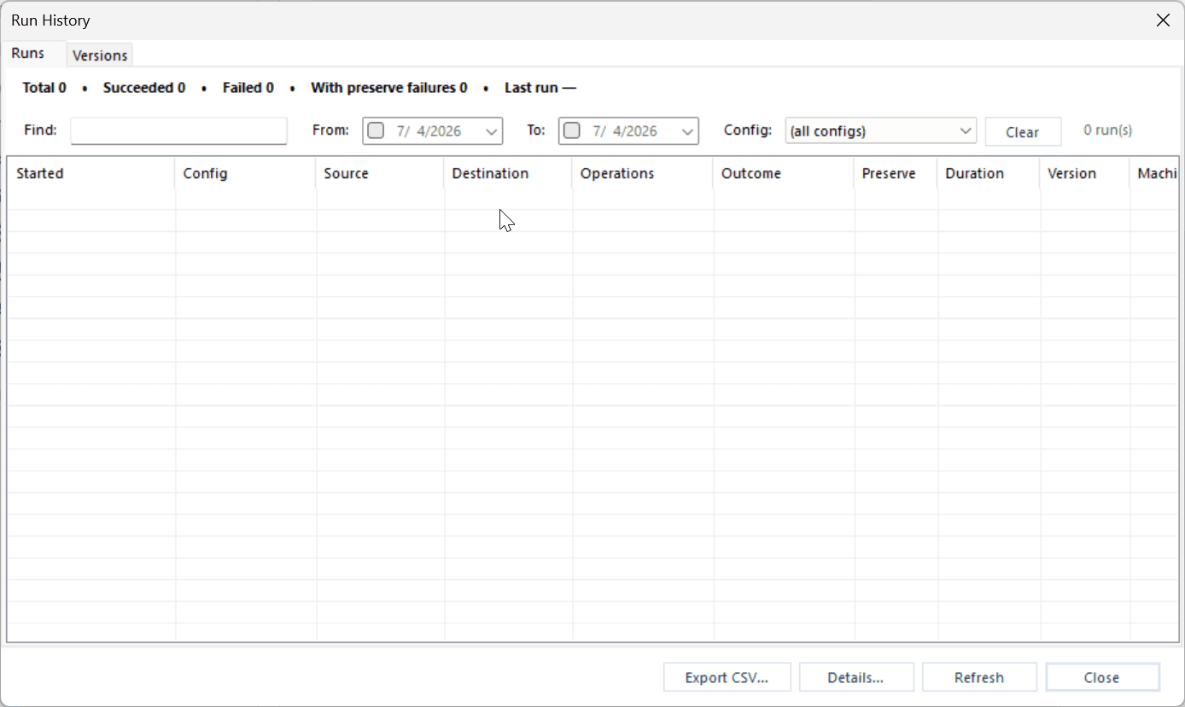
Task: Click the 'Failed 0' summary text
Action: pos(248,88)
